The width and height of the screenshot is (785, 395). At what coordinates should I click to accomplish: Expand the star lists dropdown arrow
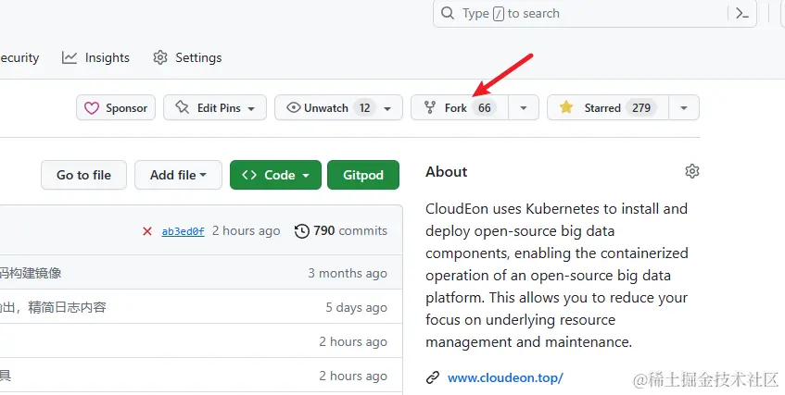pos(683,108)
